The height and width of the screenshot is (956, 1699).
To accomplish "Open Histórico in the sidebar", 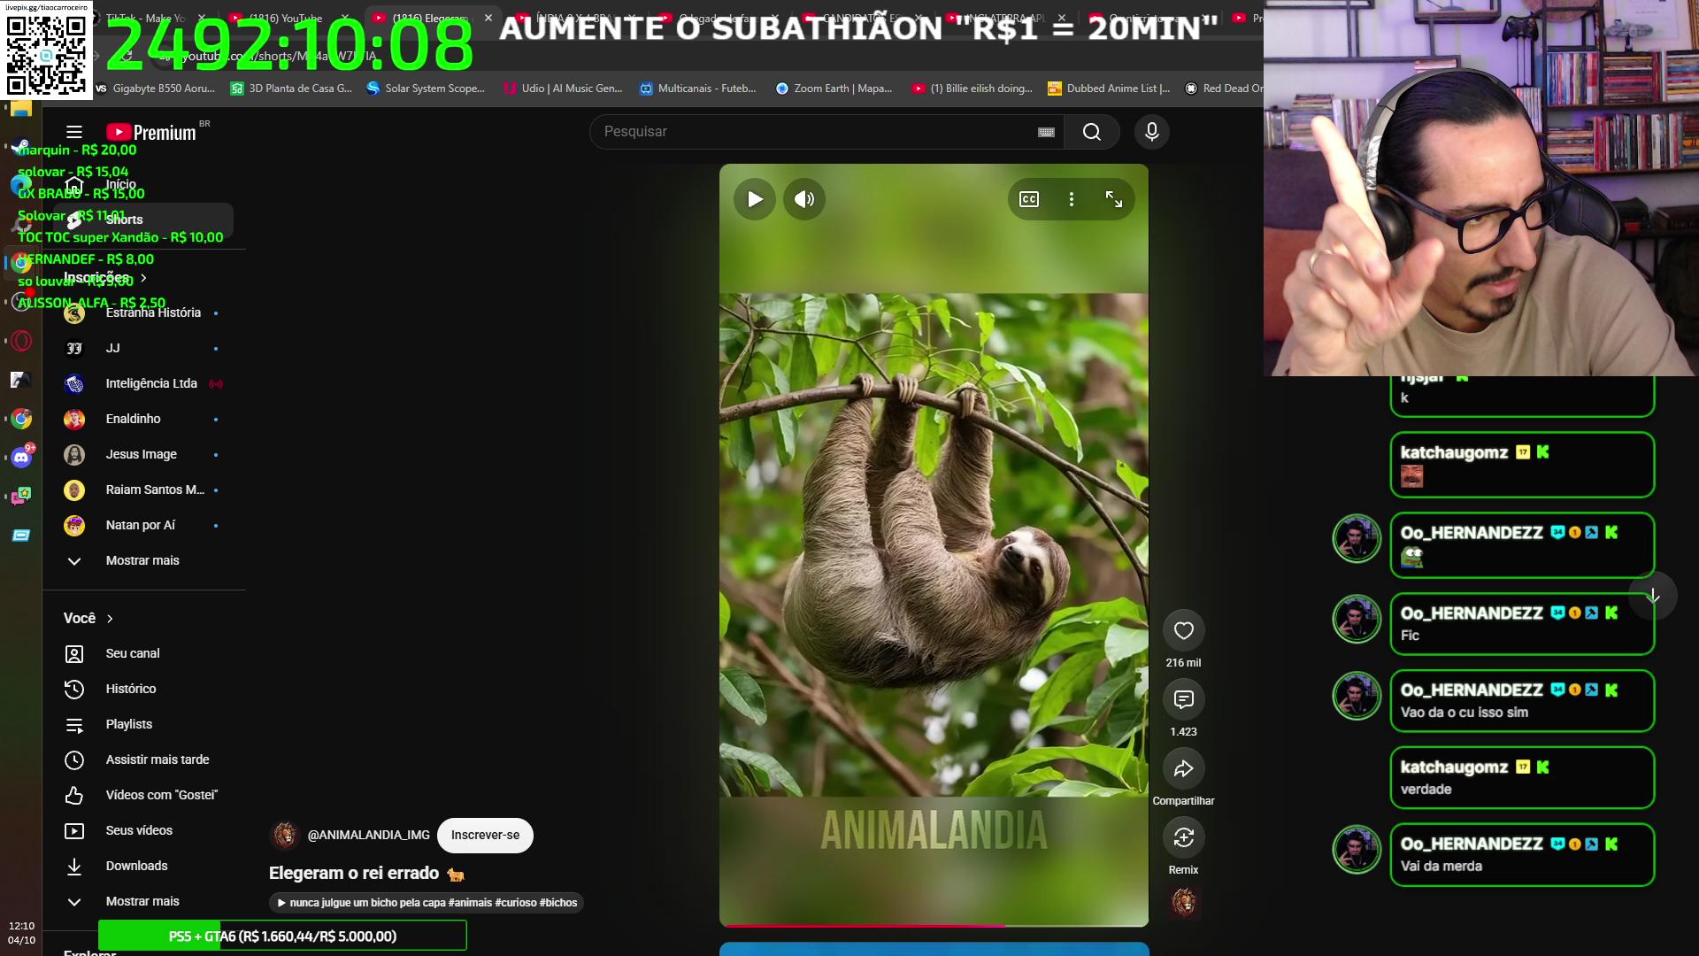I will 142,689.
